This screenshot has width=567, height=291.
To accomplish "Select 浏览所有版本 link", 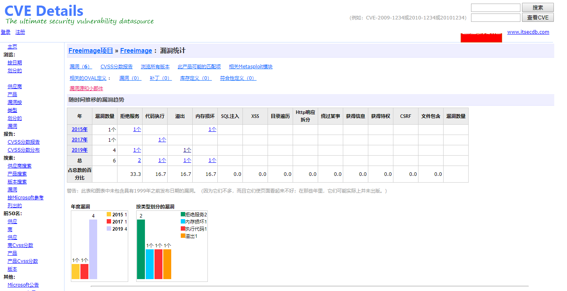I will 155,67.
